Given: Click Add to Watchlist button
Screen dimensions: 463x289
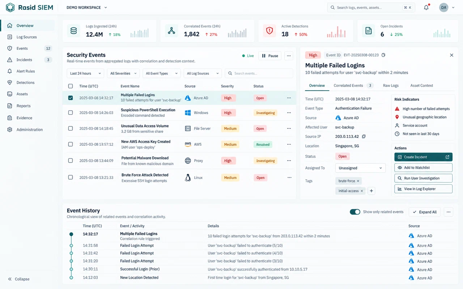Looking at the screenshot, I should 423,168.
